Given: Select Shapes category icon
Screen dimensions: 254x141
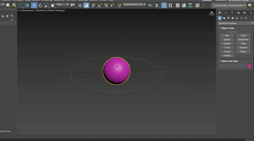Looking at the screenshot, I should [x=224, y=18].
